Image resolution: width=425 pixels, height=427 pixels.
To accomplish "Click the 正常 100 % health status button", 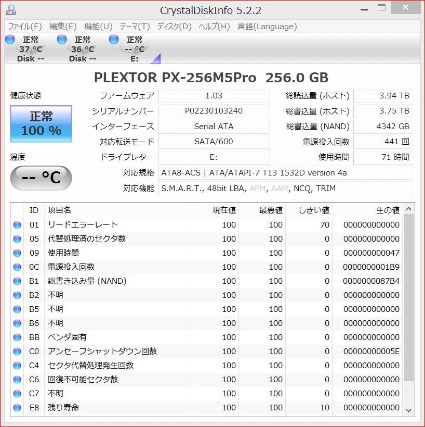I will tap(41, 124).
